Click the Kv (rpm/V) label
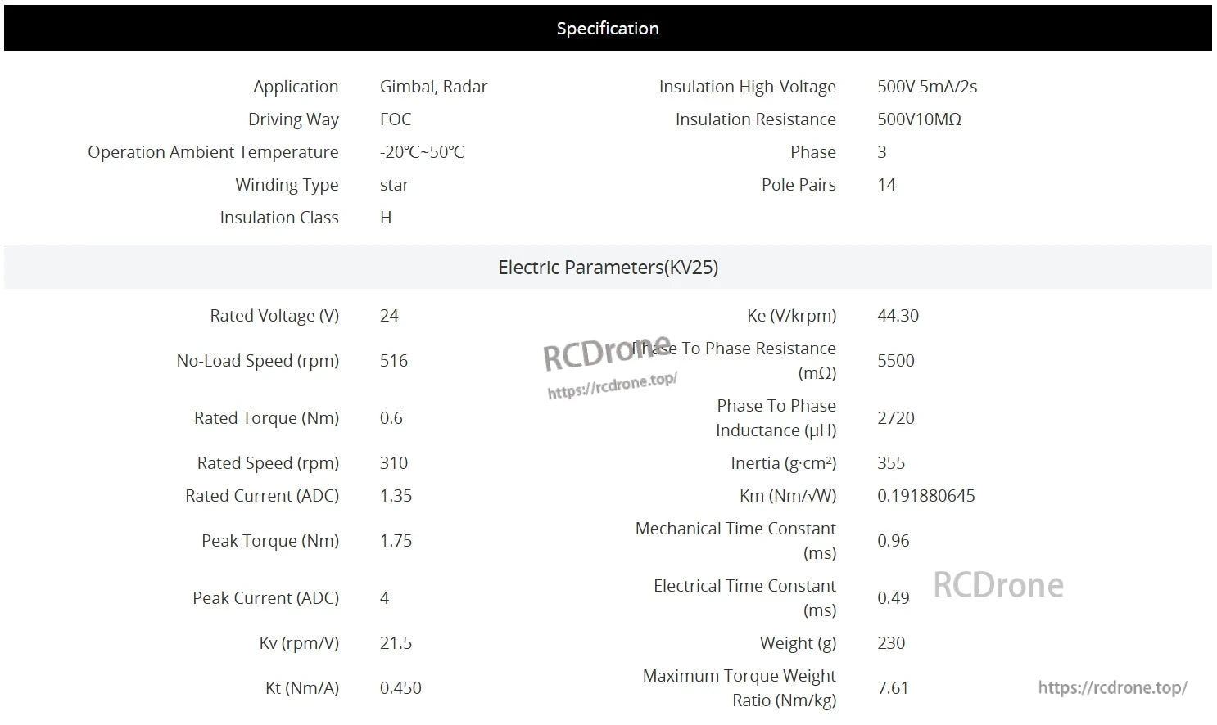The height and width of the screenshot is (725, 1217). click(299, 643)
